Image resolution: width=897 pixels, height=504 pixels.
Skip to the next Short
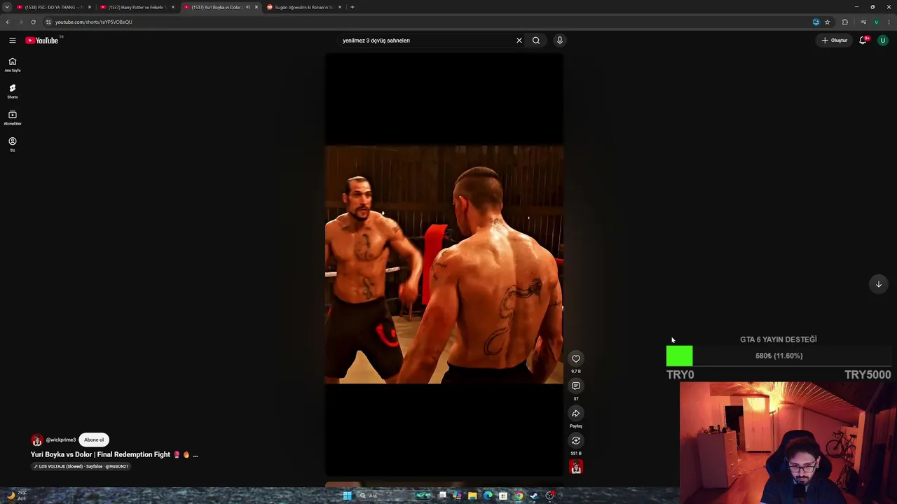[878, 284]
